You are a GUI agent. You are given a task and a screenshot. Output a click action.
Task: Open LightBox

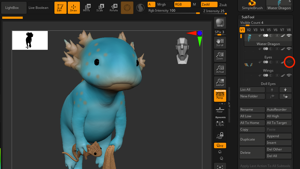point(14,8)
